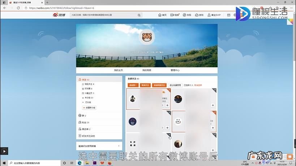Open gear settings on navy avatar card
Viewport: 296px width, 166px height.
[x=167, y=128]
